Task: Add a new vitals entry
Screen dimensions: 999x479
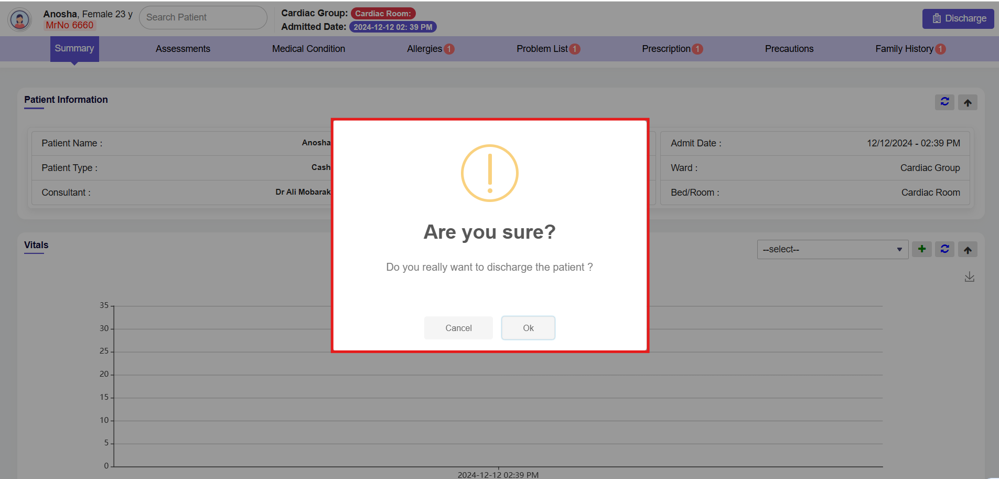Action: click(921, 249)
